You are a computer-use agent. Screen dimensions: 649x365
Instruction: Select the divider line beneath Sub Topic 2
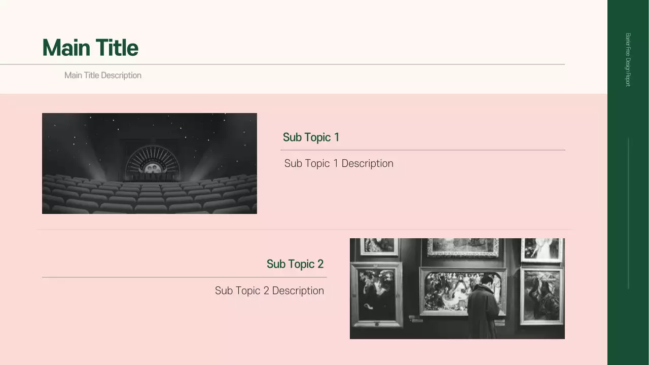tap(184, 277)
